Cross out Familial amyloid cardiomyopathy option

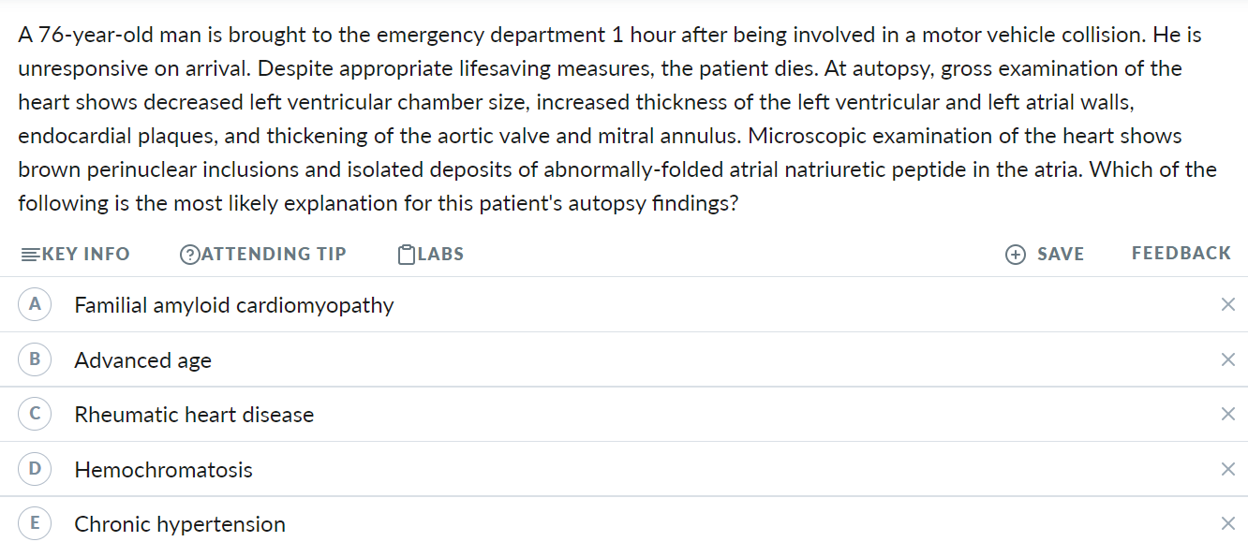(x=1228, y=304)
